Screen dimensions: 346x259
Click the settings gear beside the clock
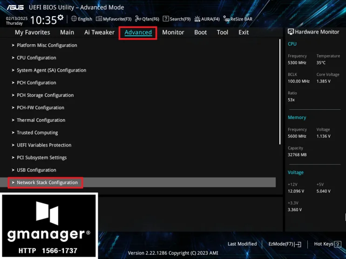click(61, 17)
